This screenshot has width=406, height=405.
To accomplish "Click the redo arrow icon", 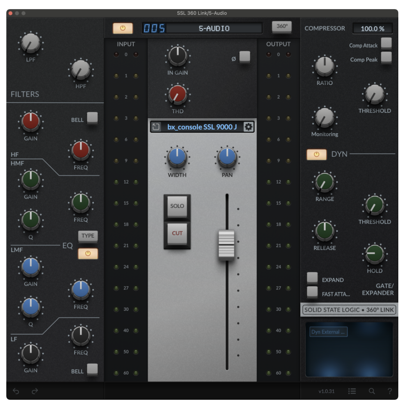I will pyautogui.click(x=35, y=391).
